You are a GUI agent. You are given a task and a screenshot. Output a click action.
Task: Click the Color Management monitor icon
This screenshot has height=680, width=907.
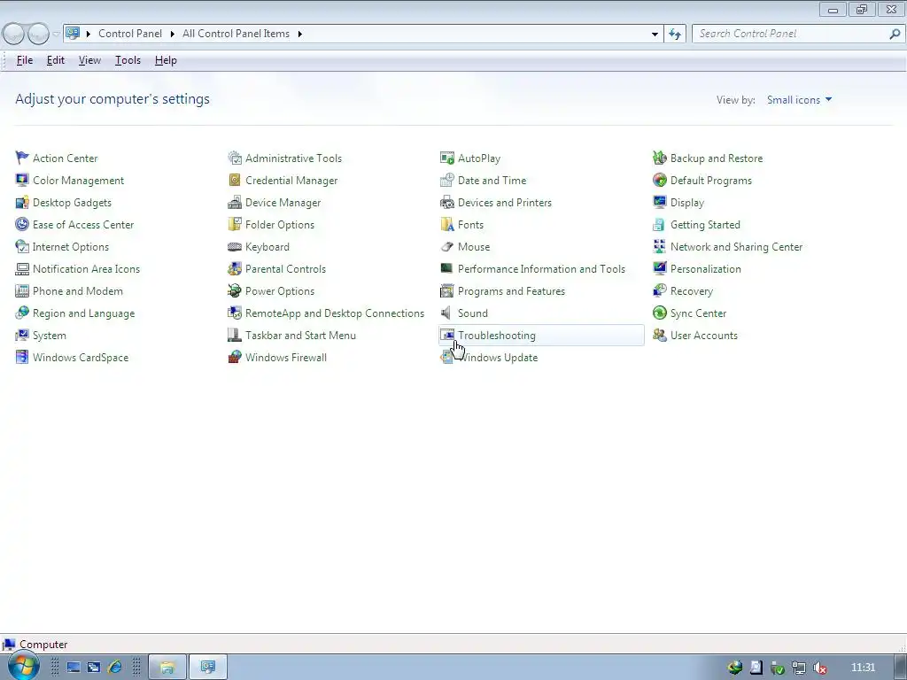22,180
